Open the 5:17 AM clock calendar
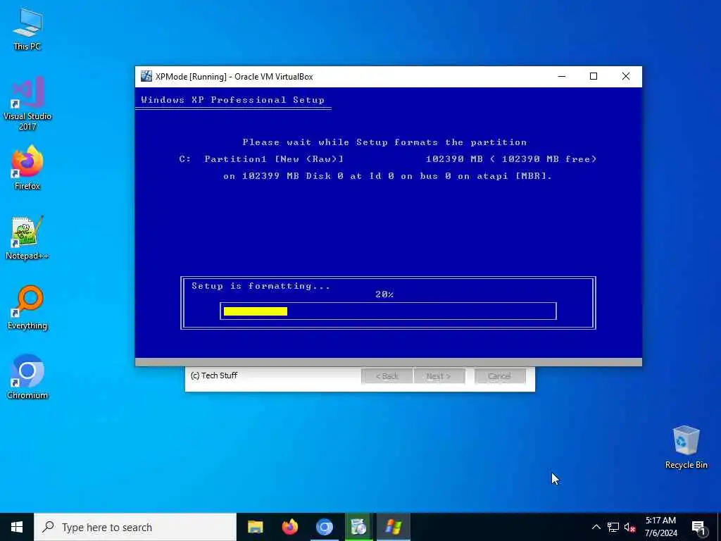Screen dimensions: 721x541 click(660, 527)
